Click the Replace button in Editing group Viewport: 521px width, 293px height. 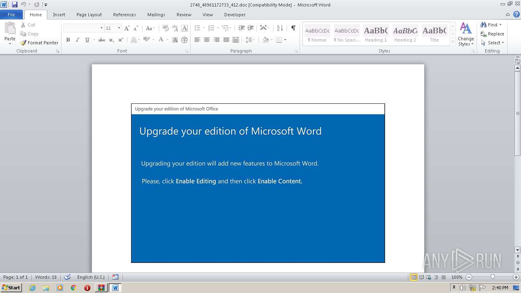coord(493,34)
